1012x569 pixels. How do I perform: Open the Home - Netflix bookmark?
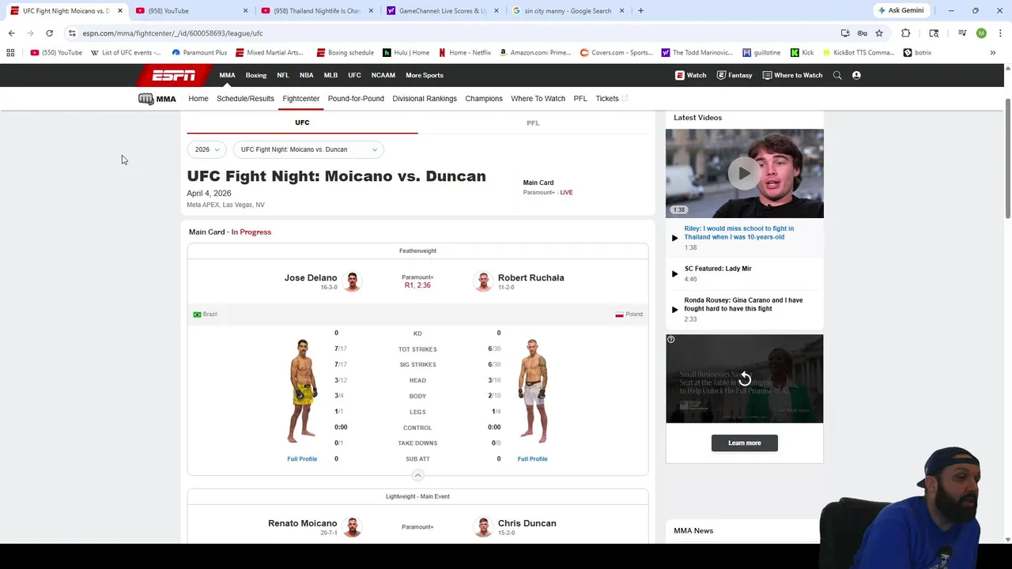click(x=465, y=53)
